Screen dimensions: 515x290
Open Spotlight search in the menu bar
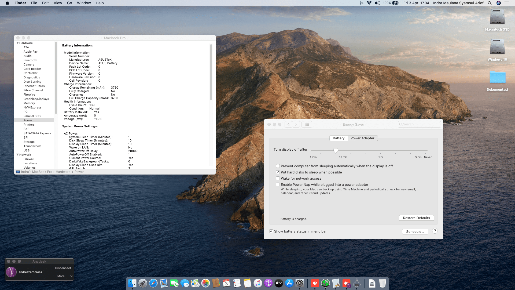point(490,3)
